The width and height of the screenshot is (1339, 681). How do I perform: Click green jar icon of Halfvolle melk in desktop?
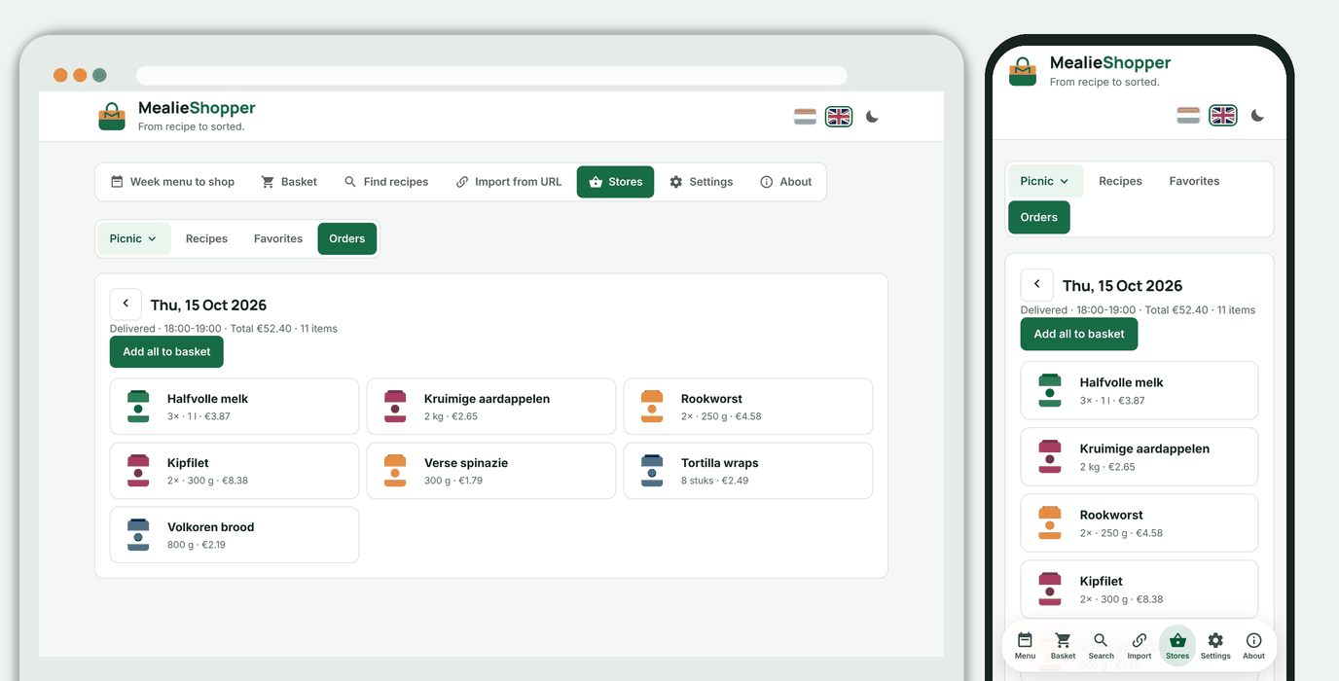[138, 407]
